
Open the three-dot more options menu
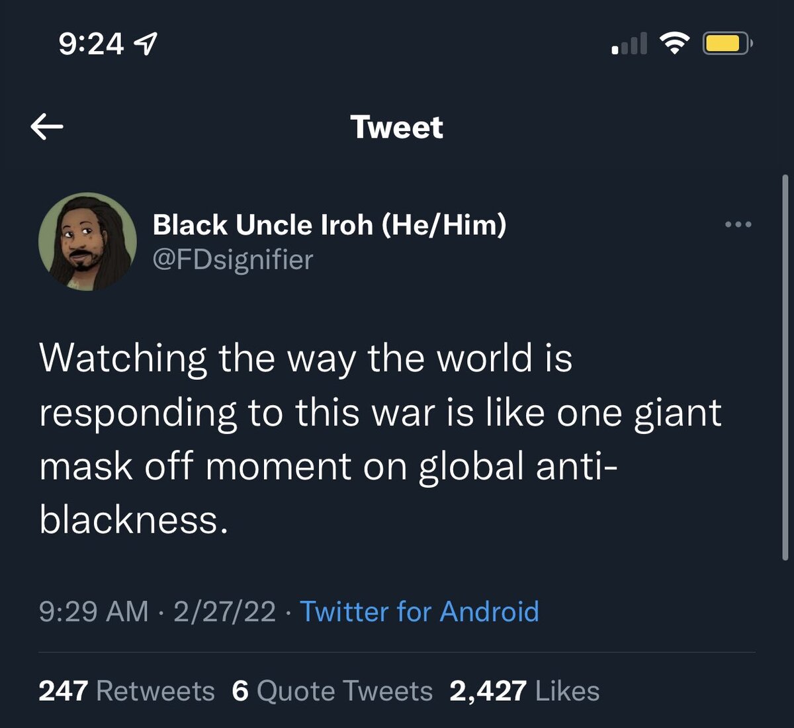pos(738,225)
